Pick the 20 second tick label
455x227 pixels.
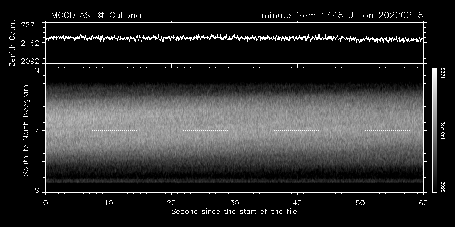point(172,202)
